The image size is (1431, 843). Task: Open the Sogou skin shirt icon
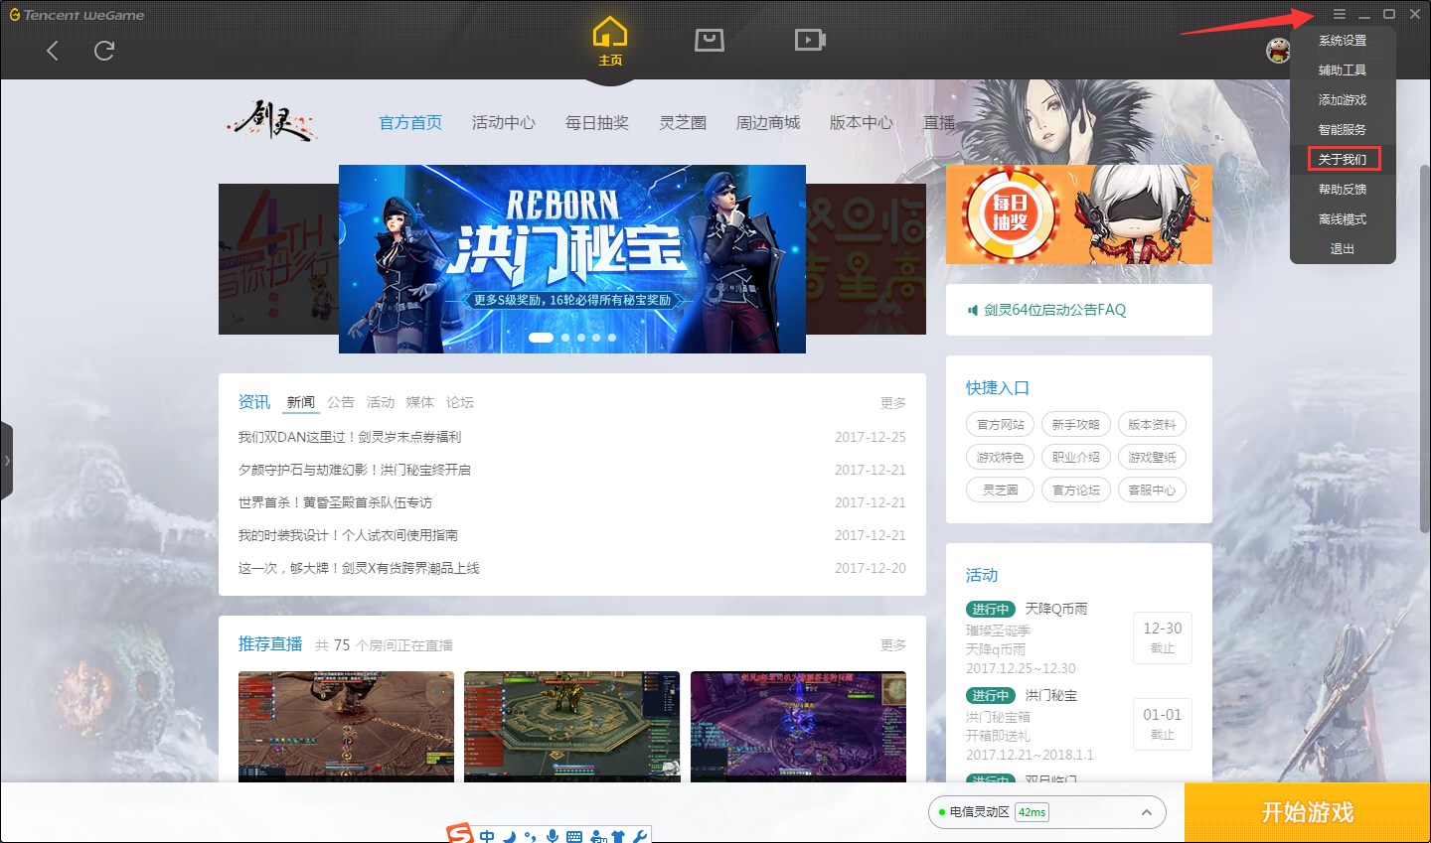[x=618, y=837]
